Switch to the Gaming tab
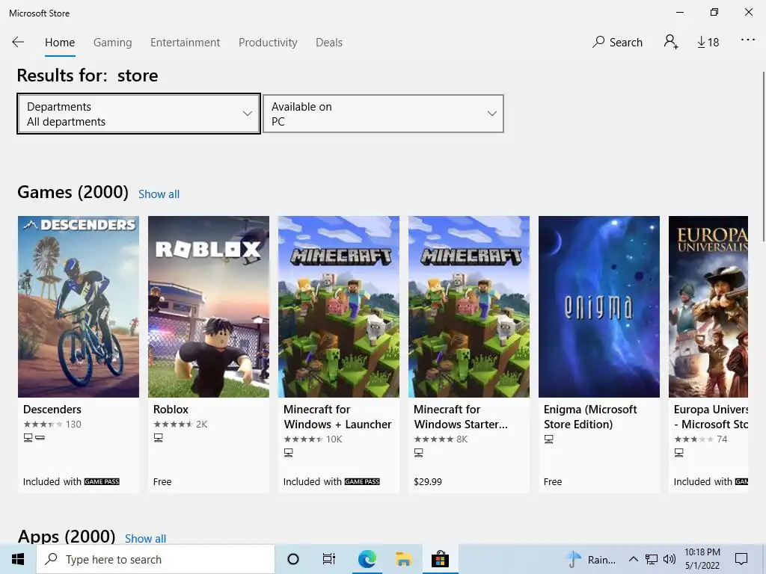This screenshot has width=766, height=574. (113, 43)
